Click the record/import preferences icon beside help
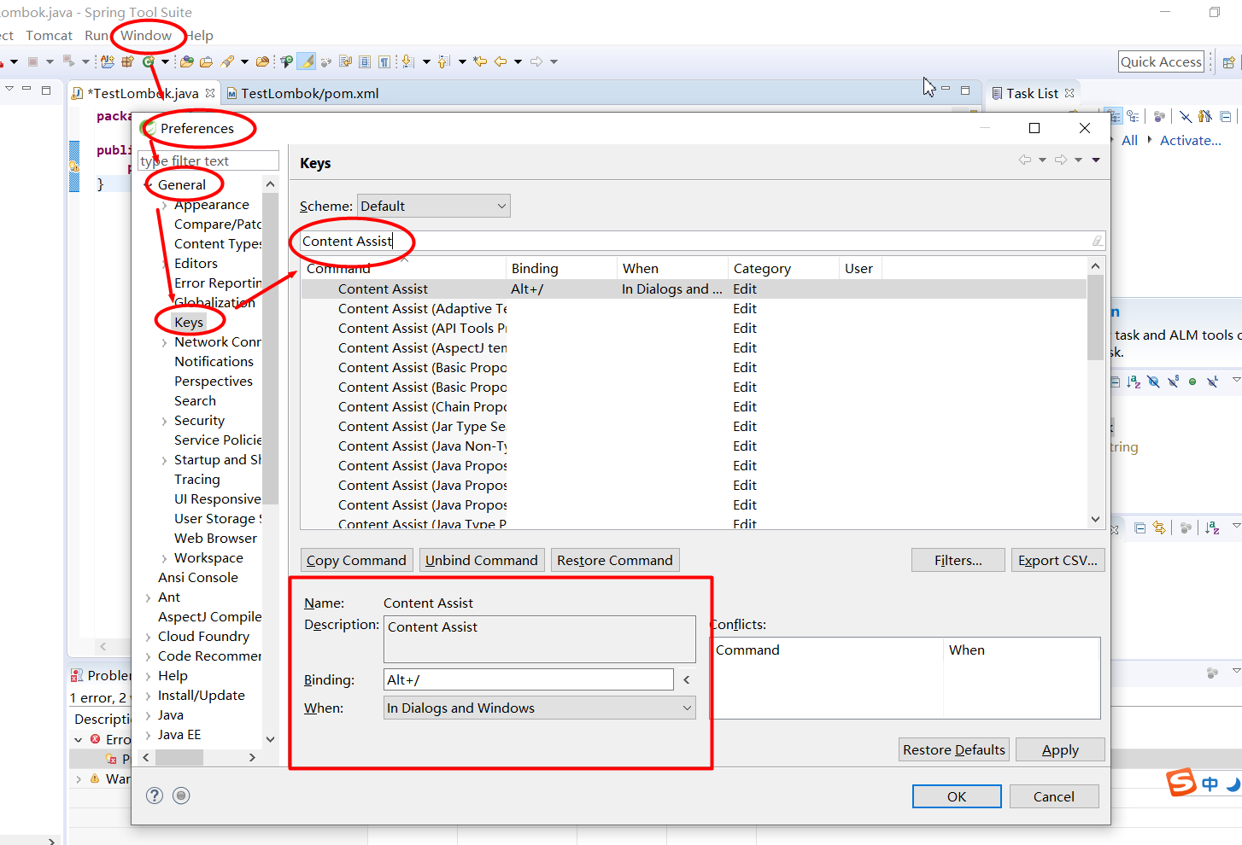The width and height of the screenshot is (1242, 845). click(181, 795)
